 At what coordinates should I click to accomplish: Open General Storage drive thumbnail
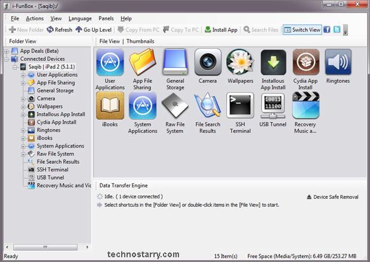(x=175, y=62)
